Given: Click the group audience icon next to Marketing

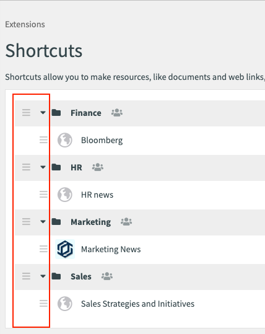Looking at the screenshot, I should point(126,222).
